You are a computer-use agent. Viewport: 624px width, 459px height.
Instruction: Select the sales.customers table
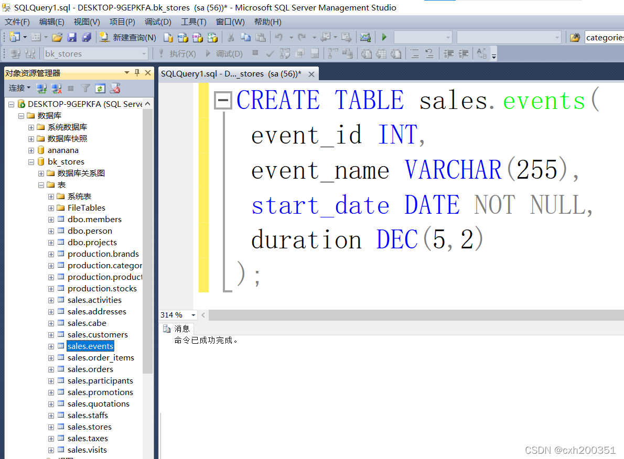coord(98,334)
